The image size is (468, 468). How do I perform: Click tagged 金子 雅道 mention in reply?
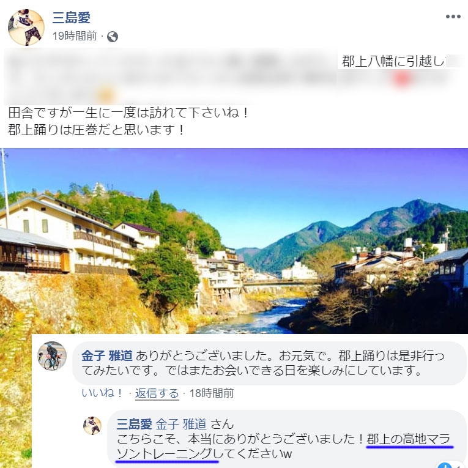[x=181, y=424]
